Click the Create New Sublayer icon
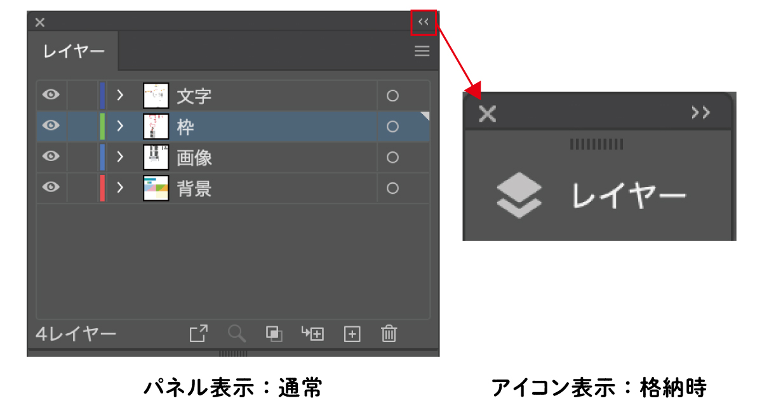Viewport: 762px width, 415px height. (x=312, y=333)
